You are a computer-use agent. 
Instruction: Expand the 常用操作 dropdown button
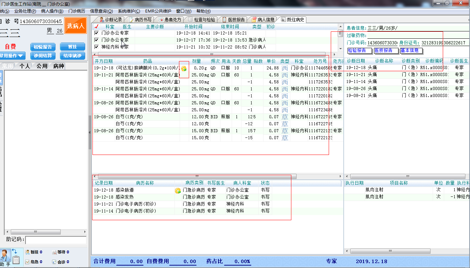(x=13, y=55)
